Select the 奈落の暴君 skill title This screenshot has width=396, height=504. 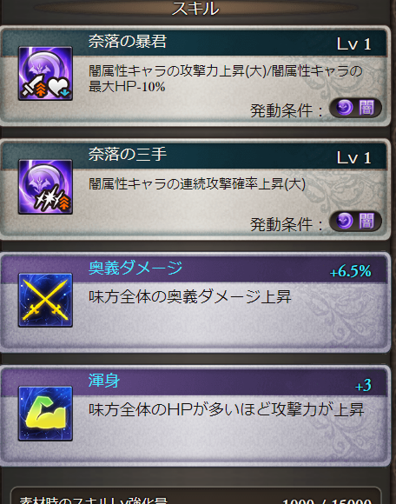[128, 42]
